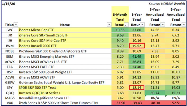Open the 3-Month Total Return sort dropdown

coord(126,25)
